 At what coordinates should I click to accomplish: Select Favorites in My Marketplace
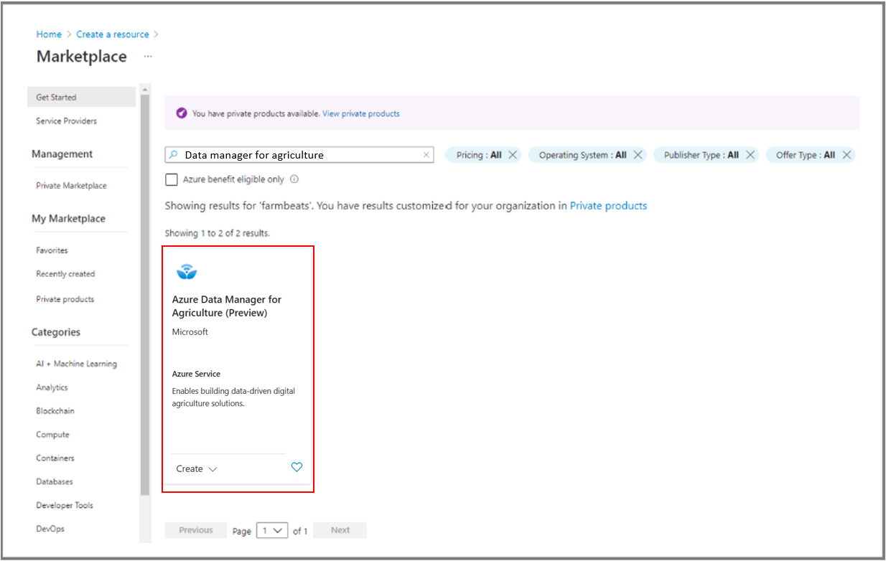[52, 250]
